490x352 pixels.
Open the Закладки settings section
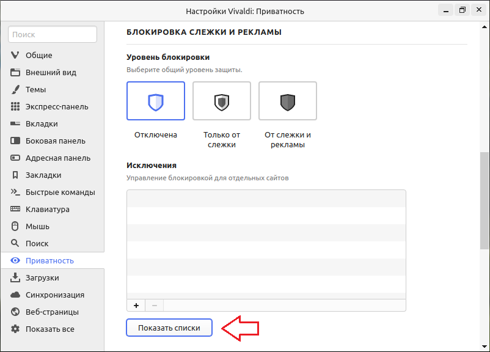53,175
